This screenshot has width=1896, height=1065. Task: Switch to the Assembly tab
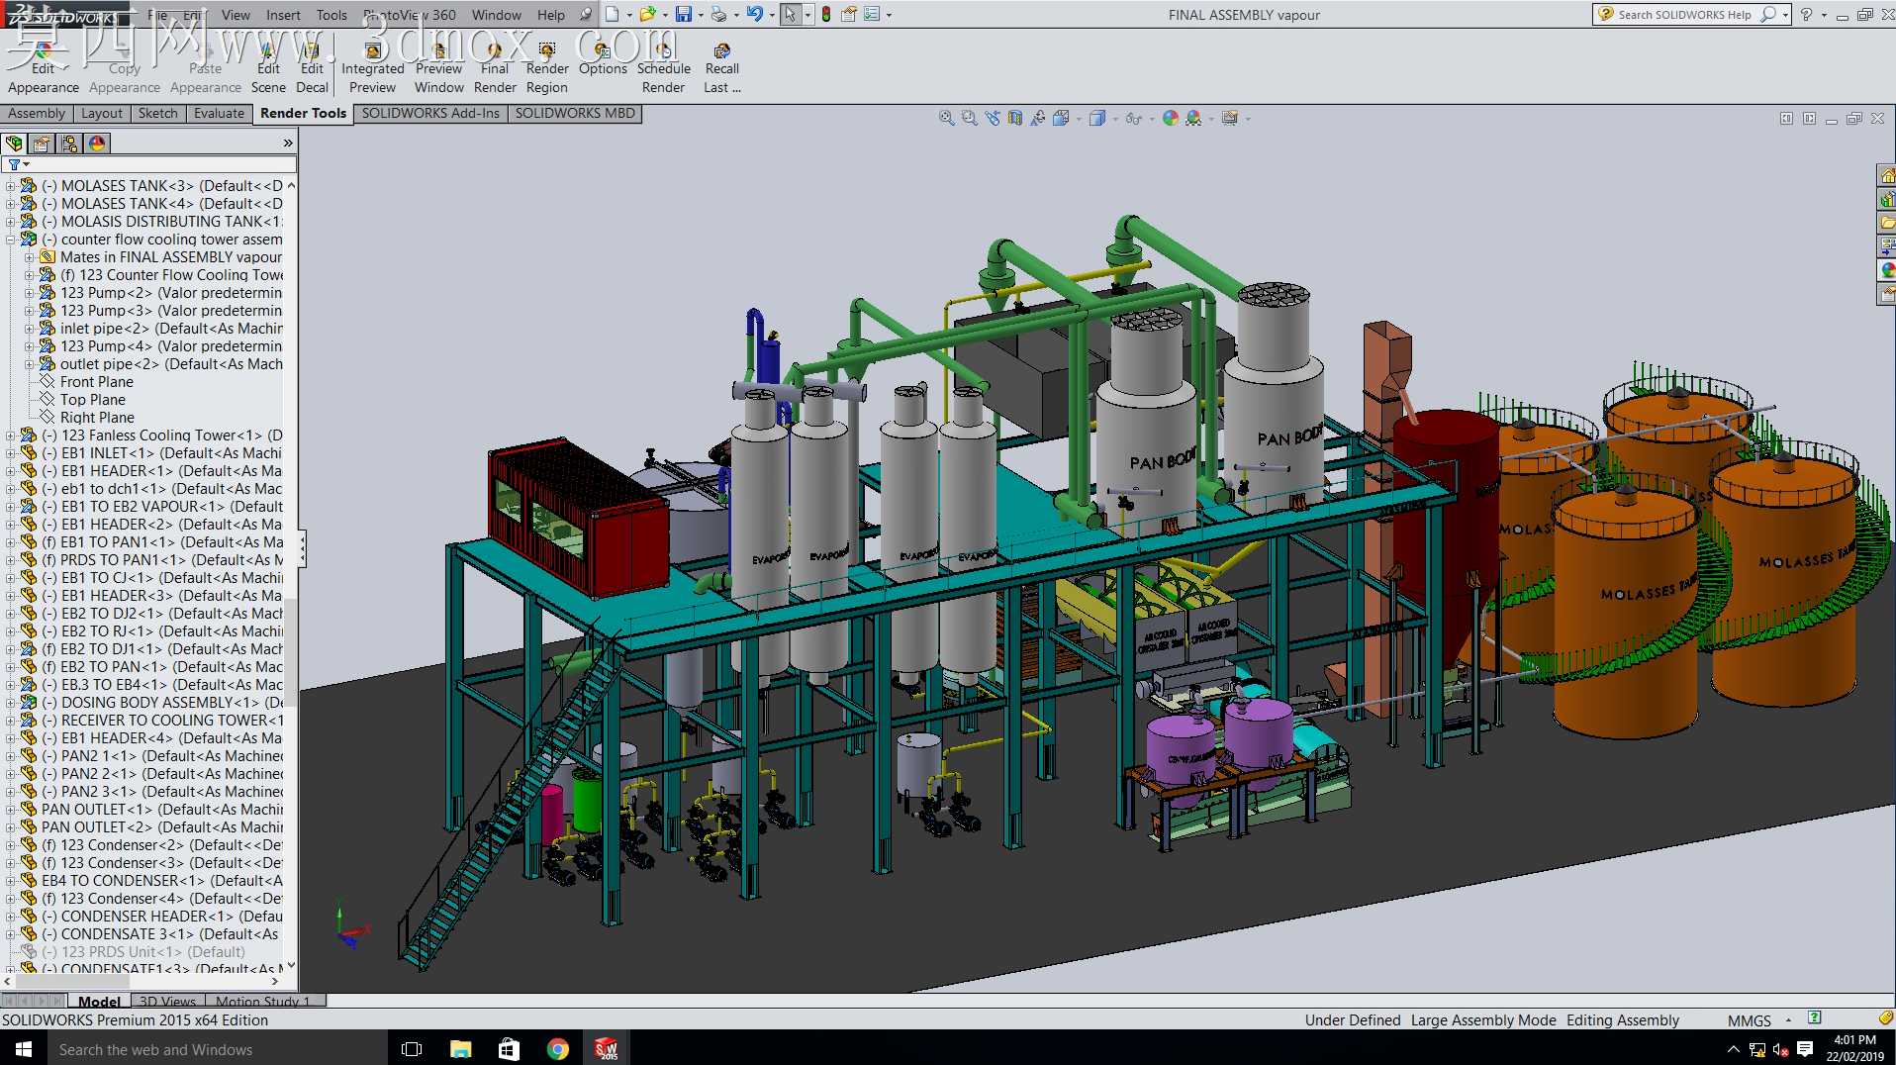[37, 114]
